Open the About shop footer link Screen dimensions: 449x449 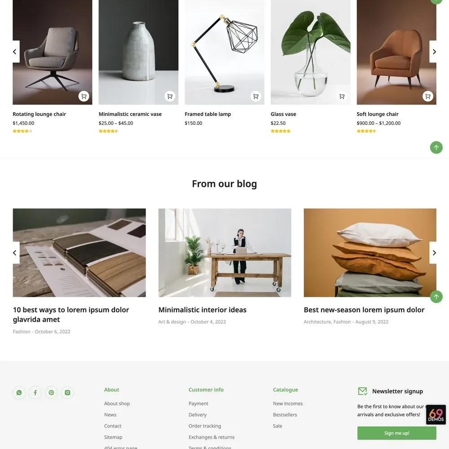point(117,404)
